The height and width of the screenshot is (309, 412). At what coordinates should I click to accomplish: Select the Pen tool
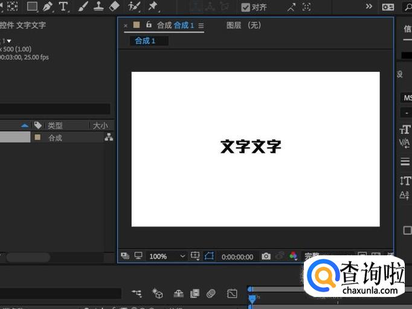click(48, 7)
